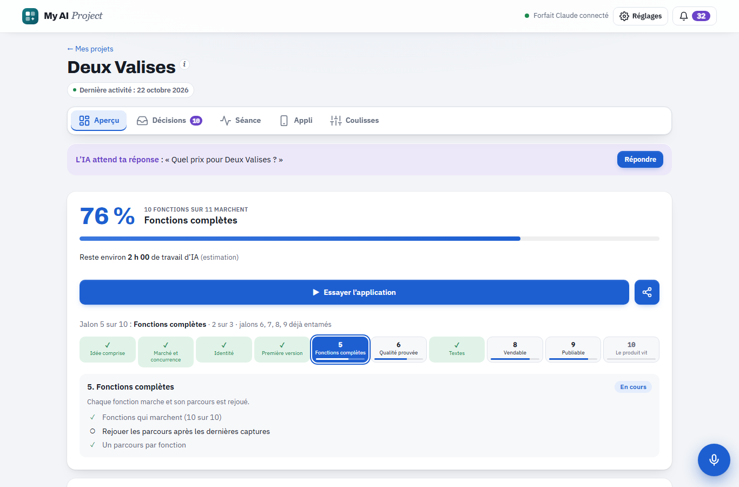Go back via Mes projets link
The height and width of the screenshot is (487, 739).
pos(90,49)
